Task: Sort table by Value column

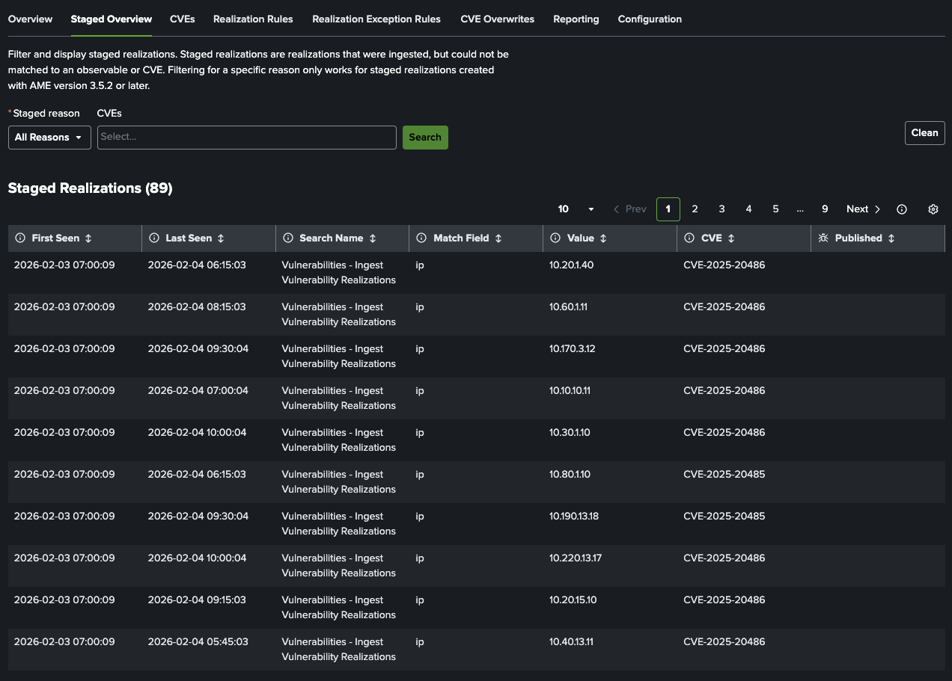Action: (603, 238)
